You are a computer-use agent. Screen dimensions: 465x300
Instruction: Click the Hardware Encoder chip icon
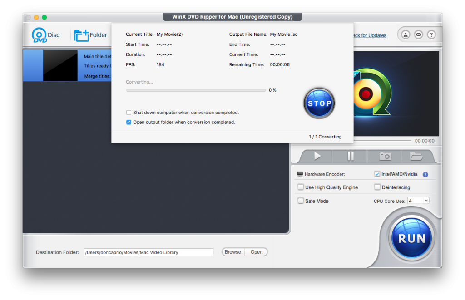(300, 174)
